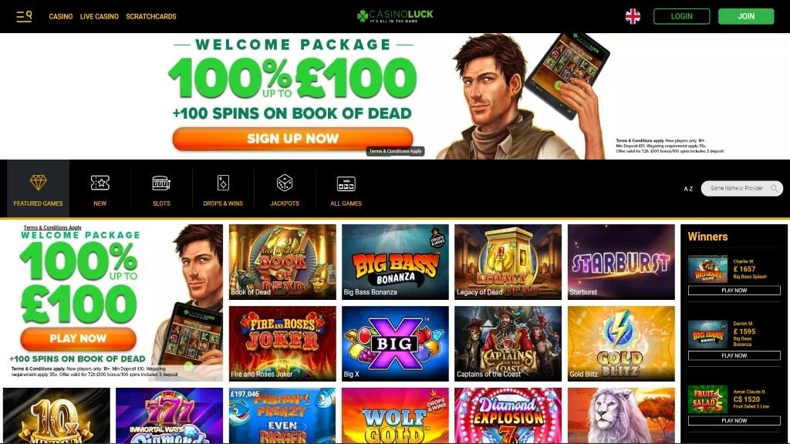The height and width of the screenshot is (444, 790).
Task: Click the green Join button
Action: click(746, 16)
